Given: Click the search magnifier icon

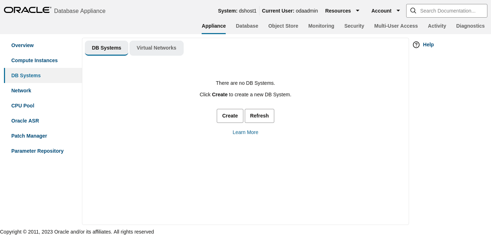Looking at the screenshot, I should [413, 10].
